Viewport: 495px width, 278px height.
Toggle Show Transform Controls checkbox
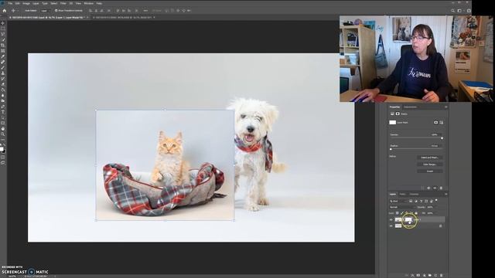click(56, 10)
